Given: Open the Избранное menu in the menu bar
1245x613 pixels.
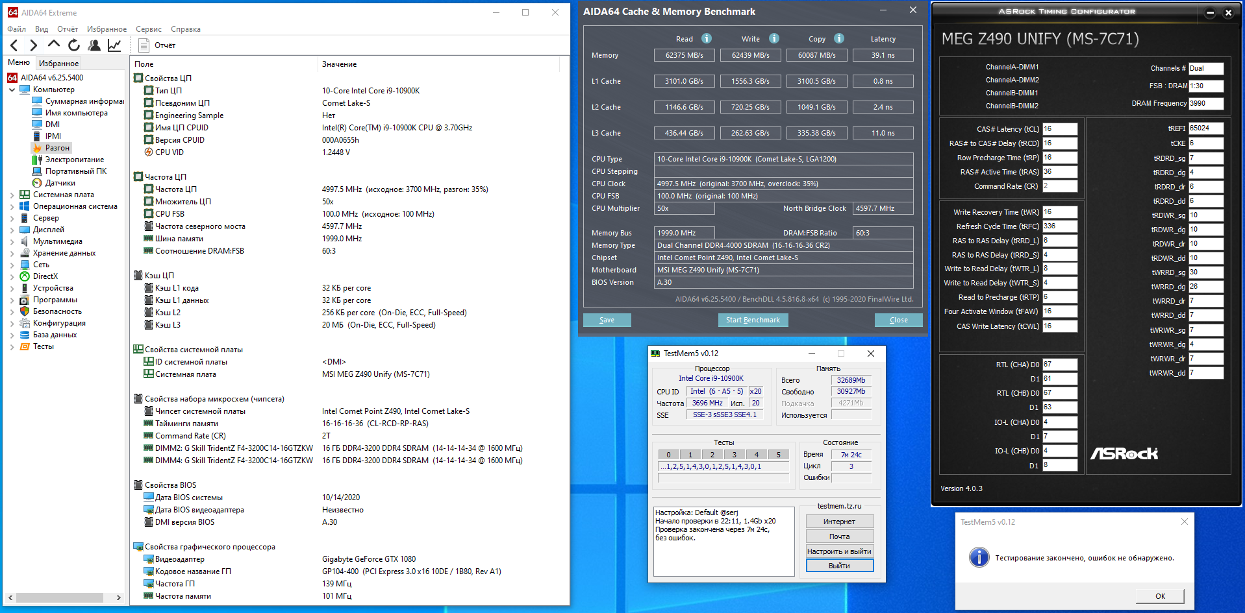Looking at the screenshot, I should (107, 29).
